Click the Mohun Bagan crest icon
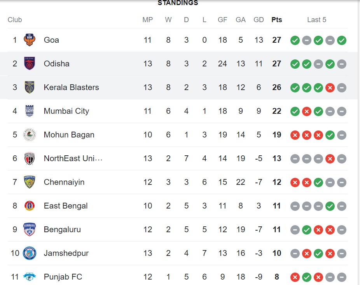The width and height of the screenshot is (360, 285). pos(30,135)
